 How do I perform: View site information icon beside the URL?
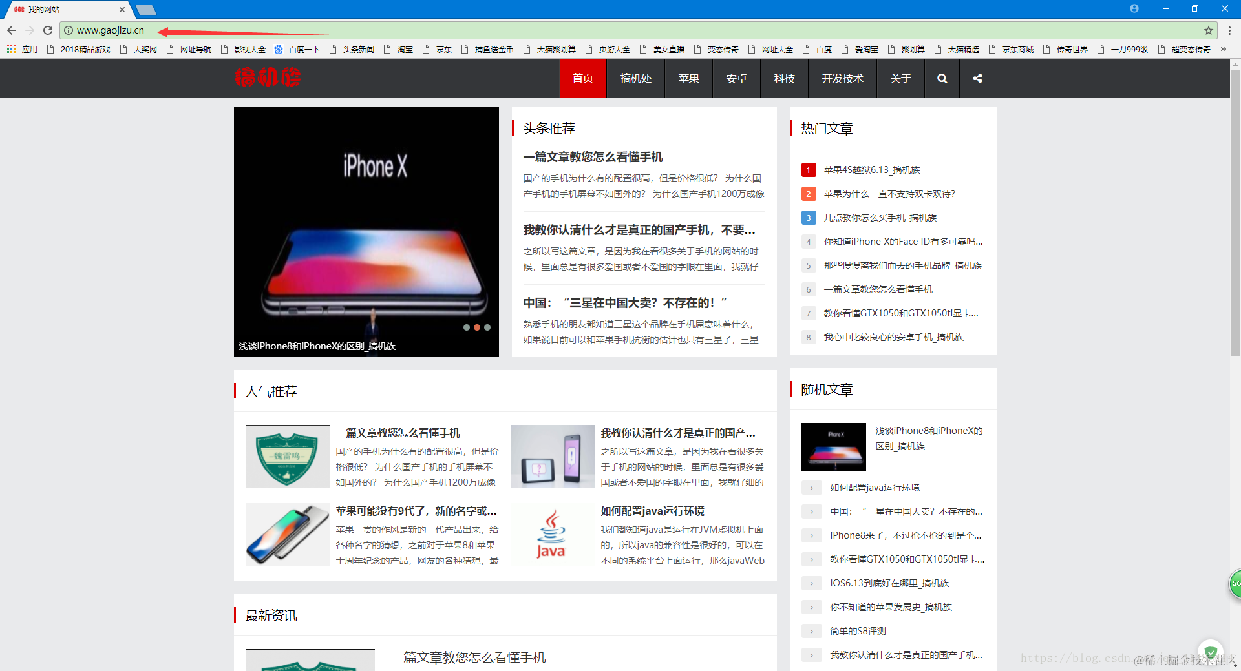69,30
